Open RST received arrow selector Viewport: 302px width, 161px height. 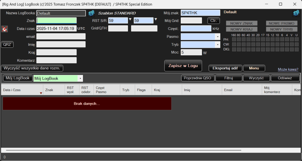(x=156, y=20)
